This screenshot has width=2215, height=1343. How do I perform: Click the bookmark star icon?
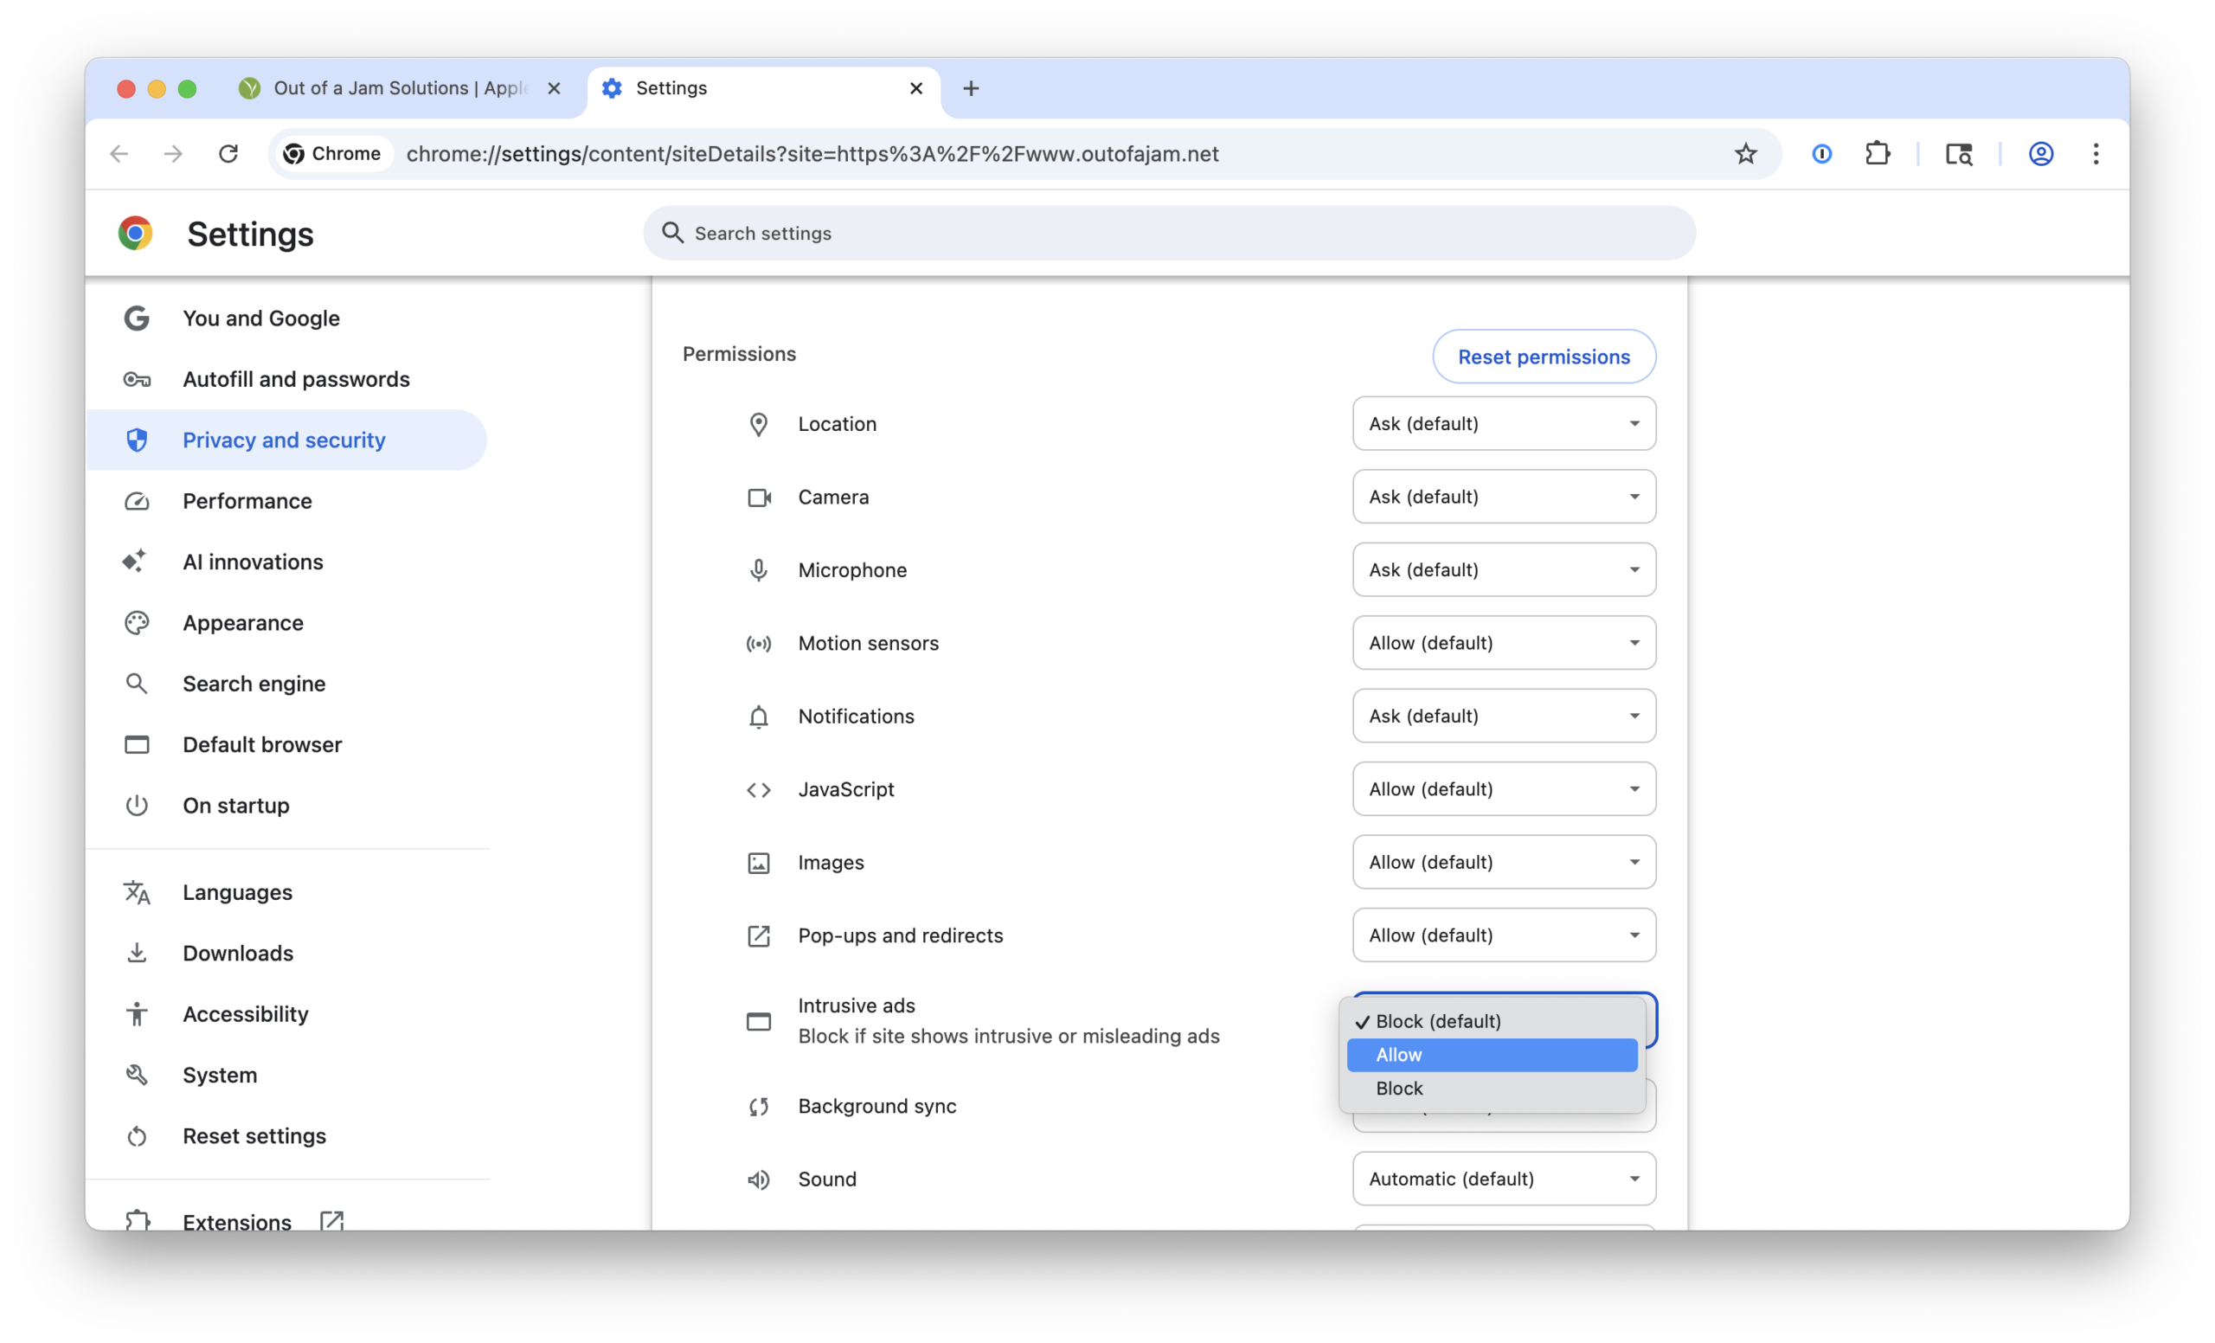tap(1745, 154)
